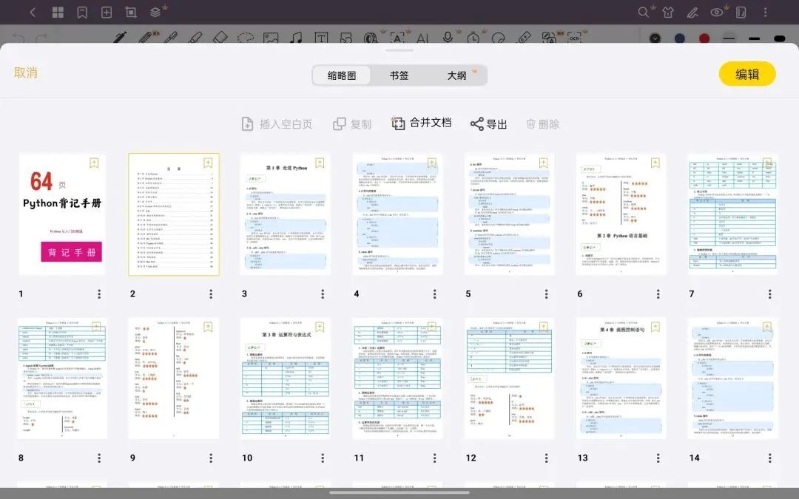The width and height of the screenshot is (799, 499).
Task: Go back with the left arrow
Action: coord(33,13)
